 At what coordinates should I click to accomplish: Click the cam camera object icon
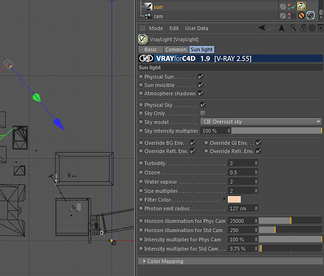(x=148, y=16)
